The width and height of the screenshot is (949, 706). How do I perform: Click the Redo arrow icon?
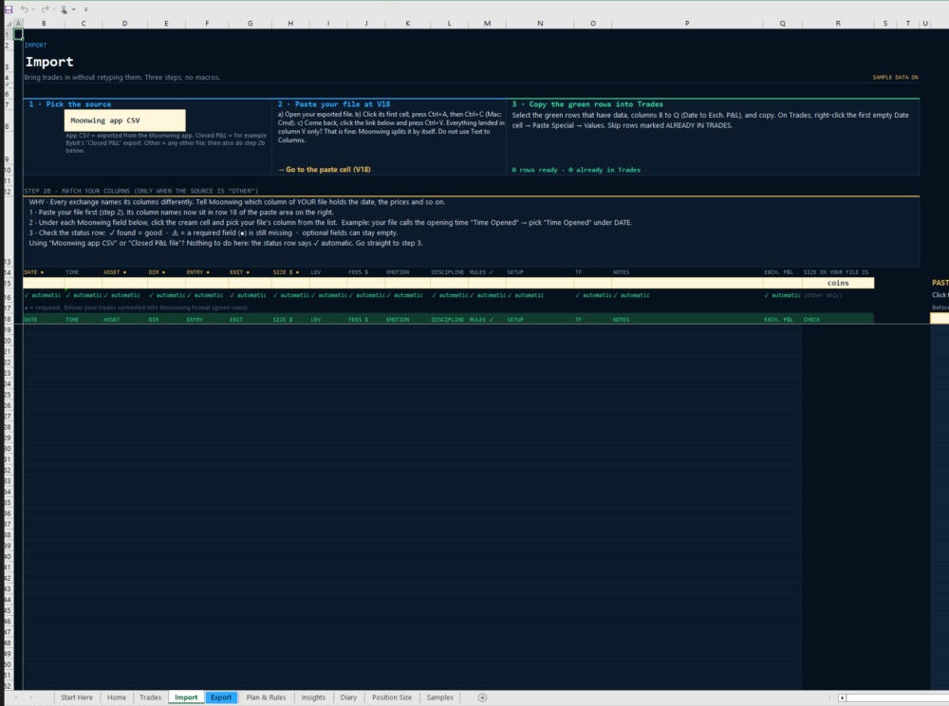pos(45,9)
